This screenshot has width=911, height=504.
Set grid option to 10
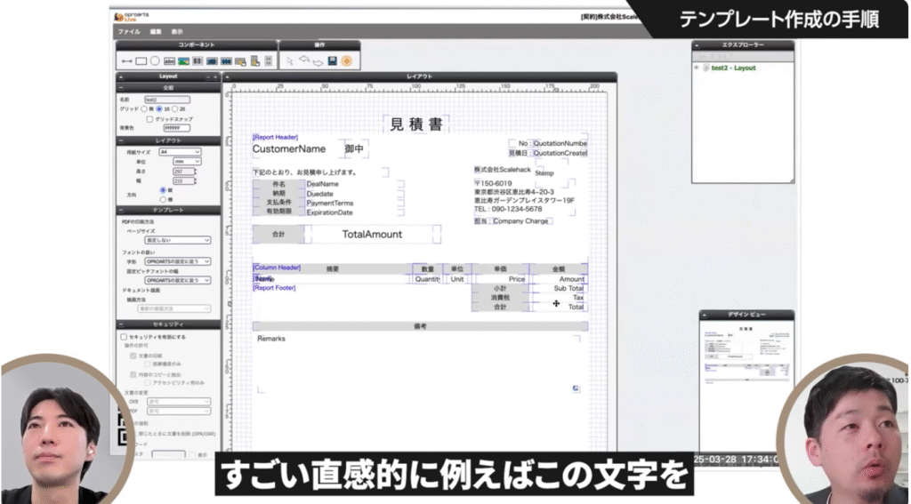pyautogui.click(x=159, y=108)
